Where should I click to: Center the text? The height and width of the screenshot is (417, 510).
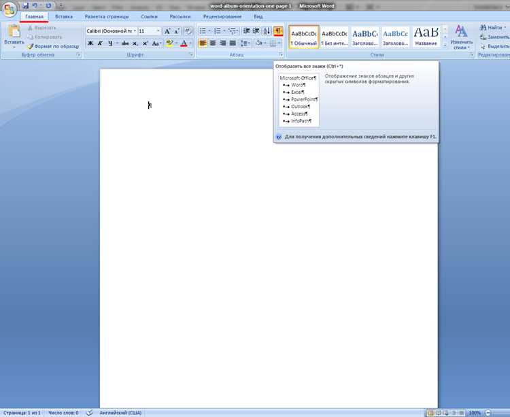coord(213,43)
